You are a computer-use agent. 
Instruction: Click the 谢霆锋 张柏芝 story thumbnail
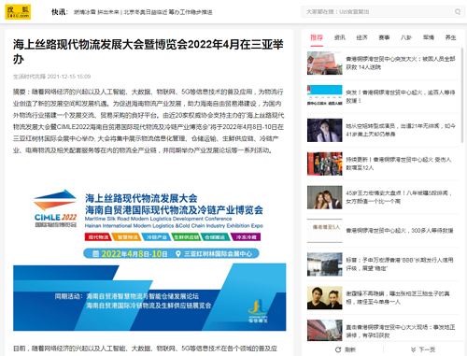[325, 298]
